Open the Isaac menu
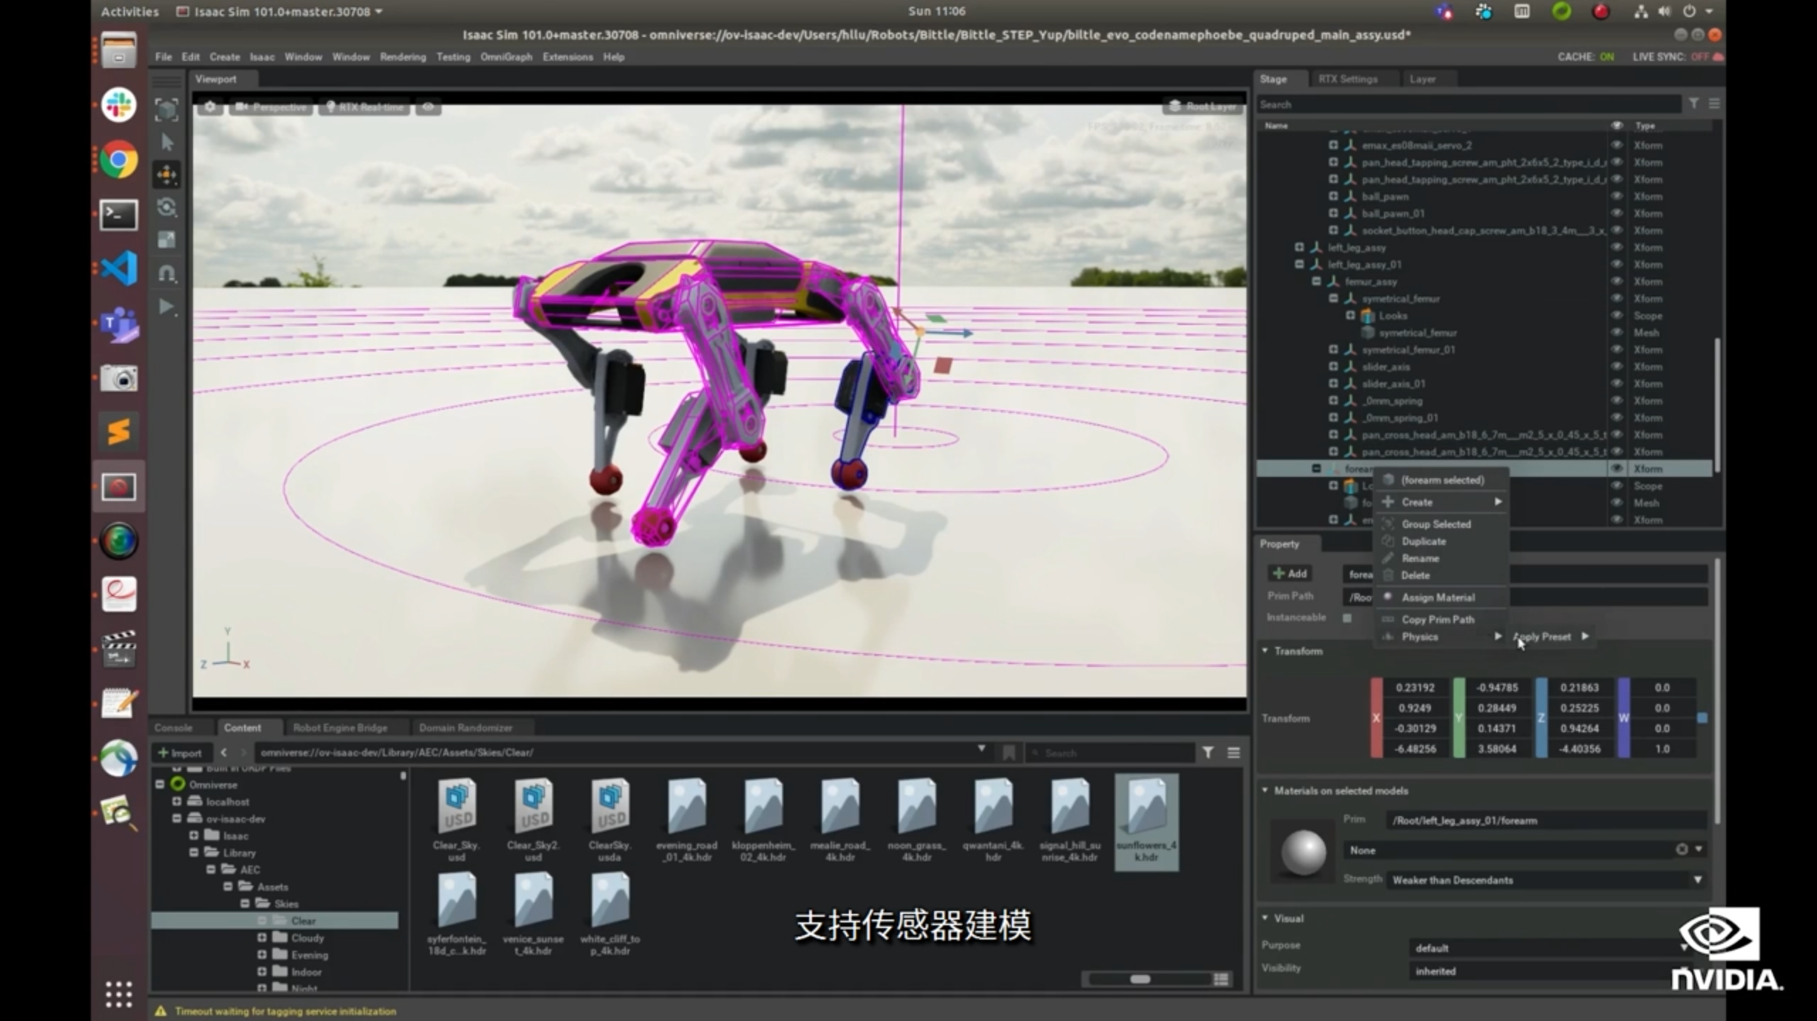The image size is (1817, 1021). 262,57
